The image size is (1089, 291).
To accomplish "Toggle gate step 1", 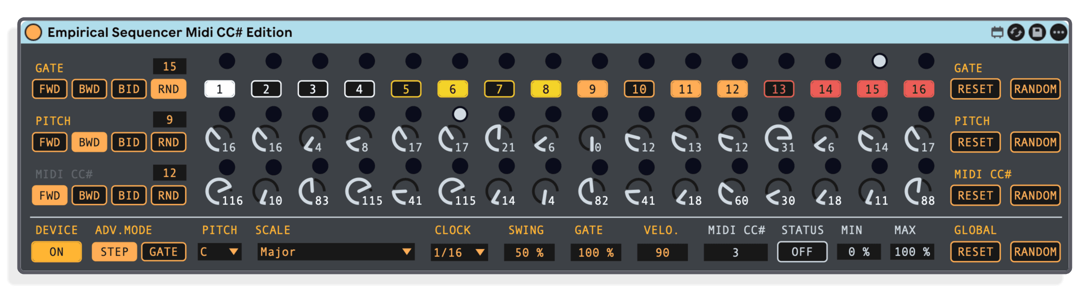I will 219,89.
